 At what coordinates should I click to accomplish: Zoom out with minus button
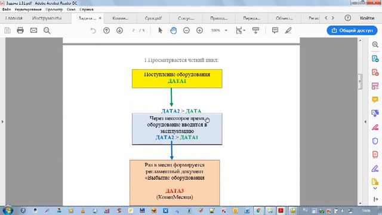186,30
